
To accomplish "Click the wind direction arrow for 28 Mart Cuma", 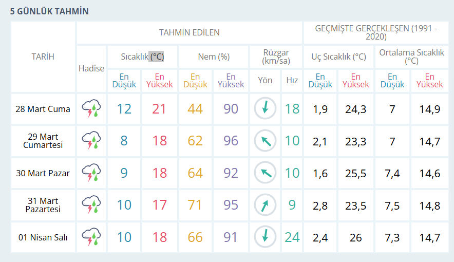I will click(265, 108).
